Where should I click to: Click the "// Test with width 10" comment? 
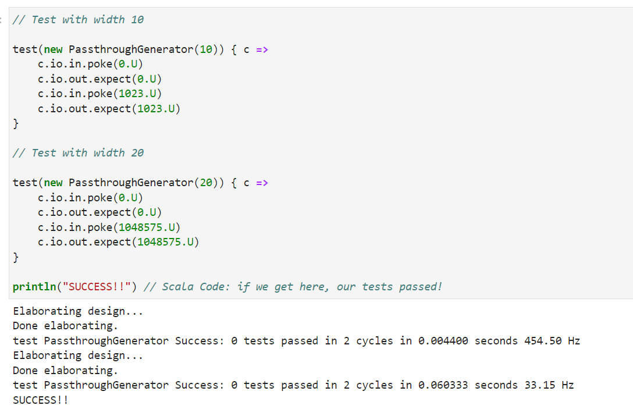(x=79, y=20)
